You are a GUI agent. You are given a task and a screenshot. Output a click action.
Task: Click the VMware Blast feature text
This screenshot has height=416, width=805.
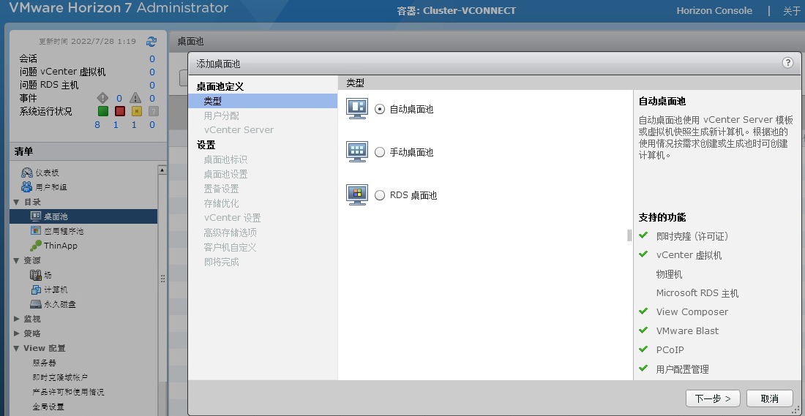(687, 331)
